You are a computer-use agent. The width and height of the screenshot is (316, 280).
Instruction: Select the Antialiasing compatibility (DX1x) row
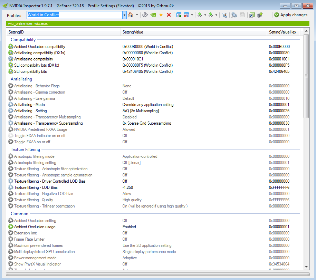[154, 53]
